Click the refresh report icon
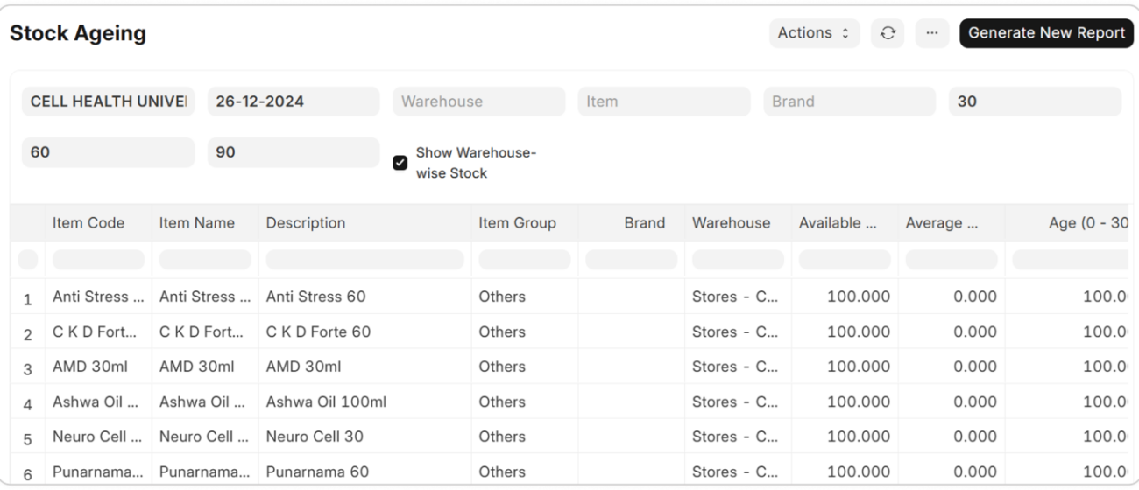The height and width of the screenshot is (490, 1139). [888, 33]
